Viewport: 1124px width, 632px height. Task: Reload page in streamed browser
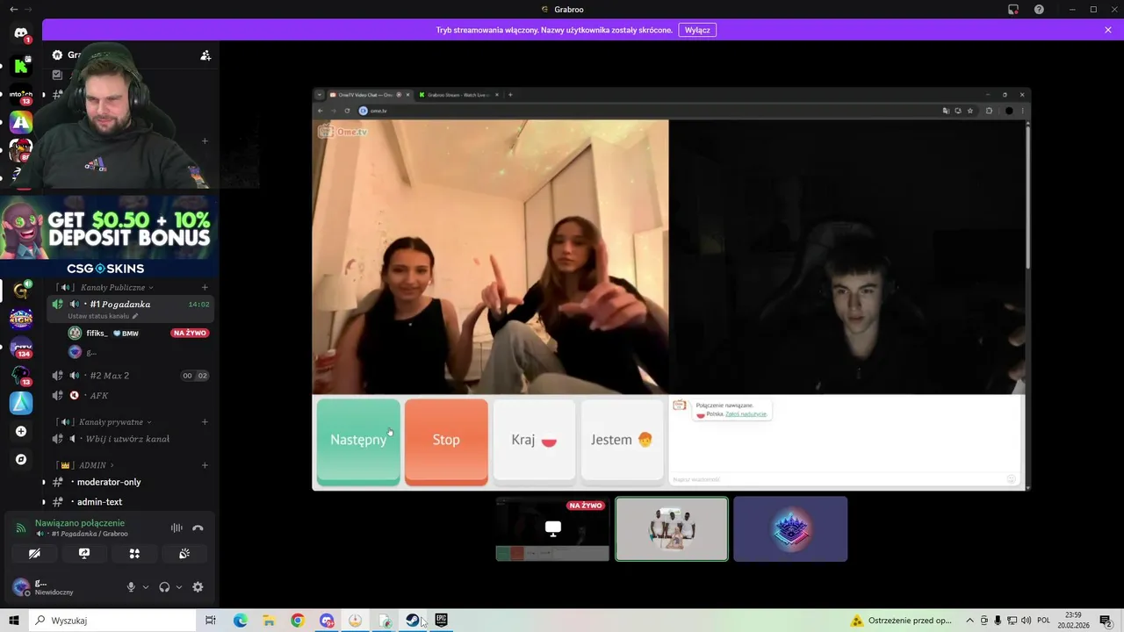(347, 111)
